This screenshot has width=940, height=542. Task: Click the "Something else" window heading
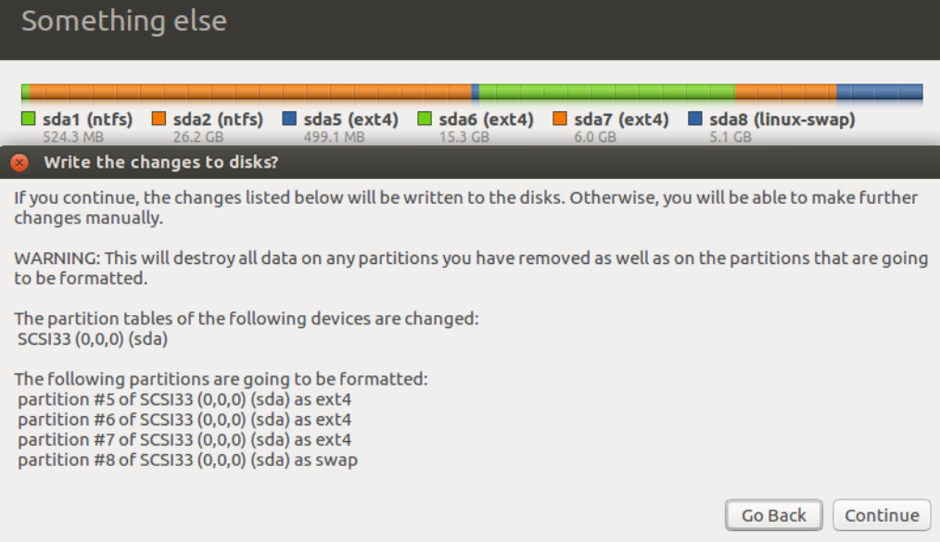[124, 21]
